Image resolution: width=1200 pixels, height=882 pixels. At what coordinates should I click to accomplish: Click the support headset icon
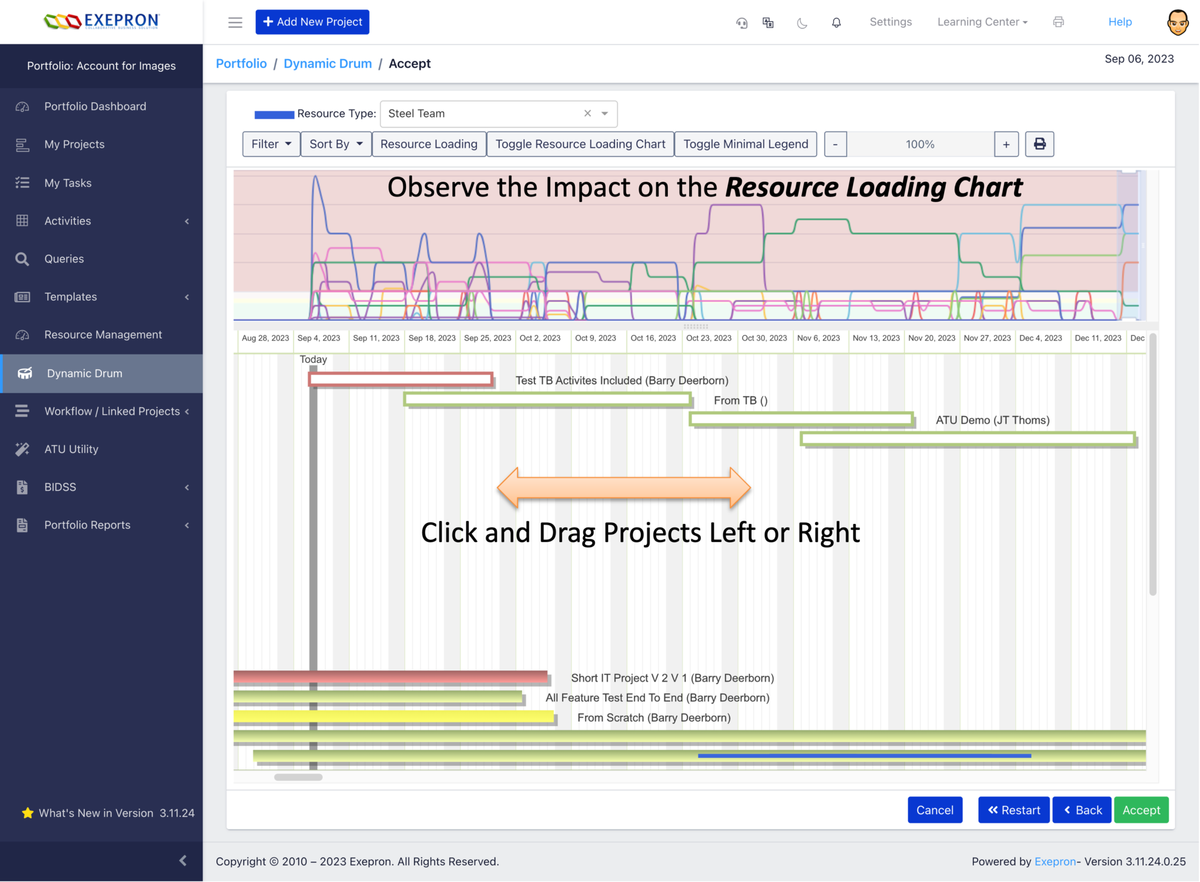click(x=742, y=22)
